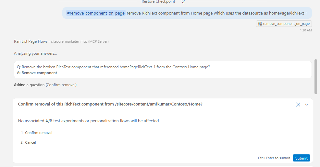The image size is (320, 167).
Task: Click the Ctrl+Enter to submit hint
Action: click(x=274, y=158)
